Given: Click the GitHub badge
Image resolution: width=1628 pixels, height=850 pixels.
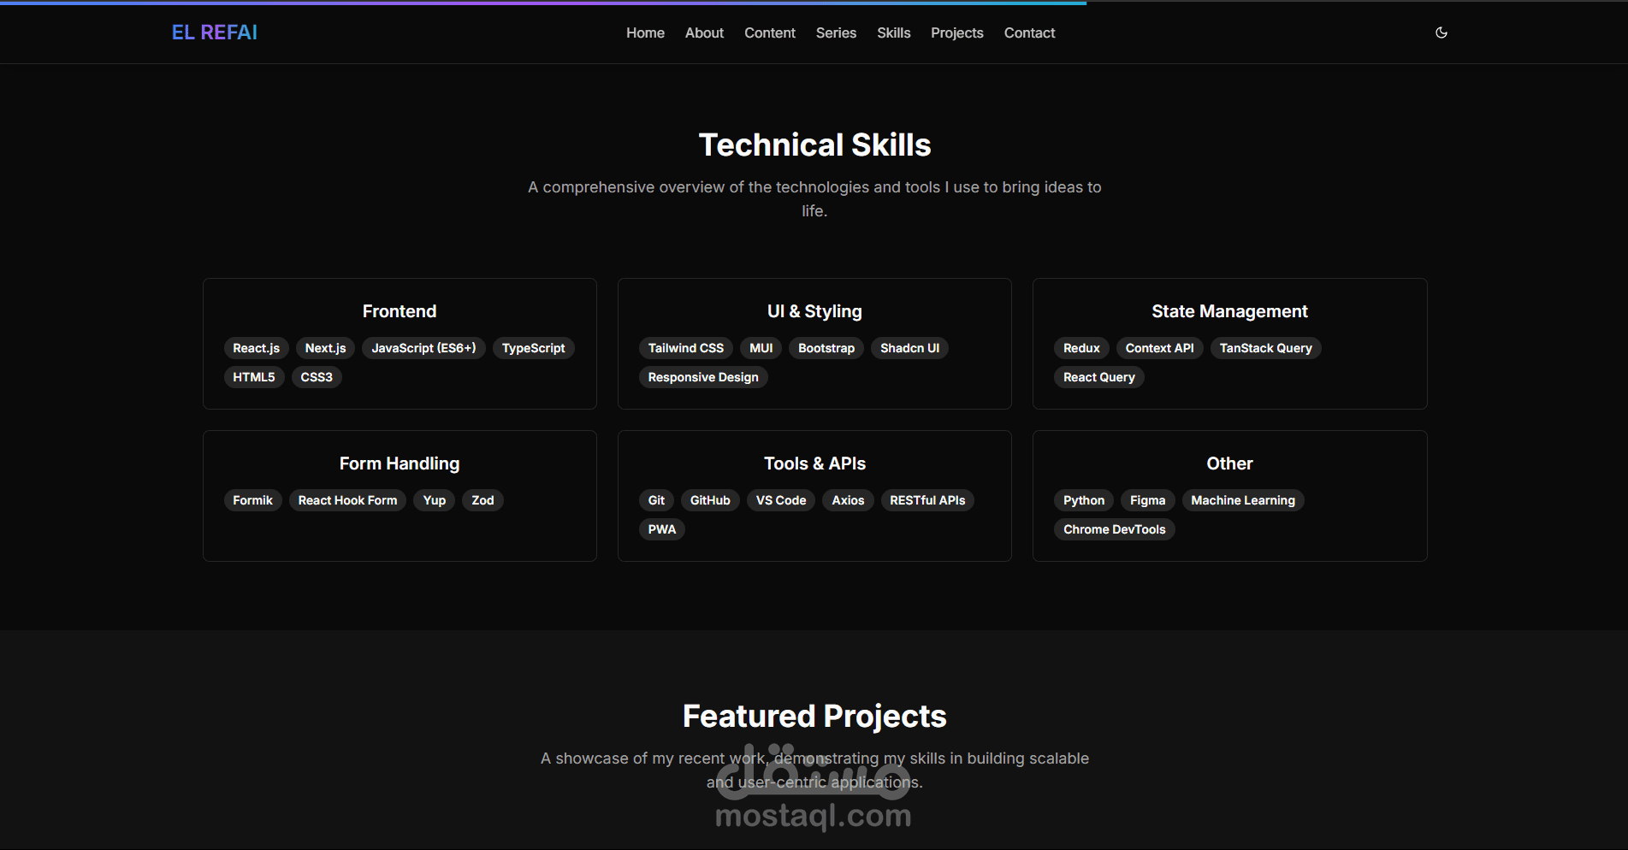Looking at the screenshot, I should click(710, 500).
